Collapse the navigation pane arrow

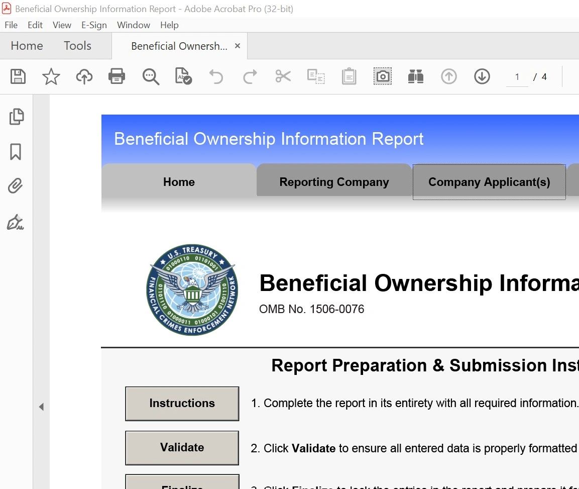pyautogui.click(x=41, y=407)
